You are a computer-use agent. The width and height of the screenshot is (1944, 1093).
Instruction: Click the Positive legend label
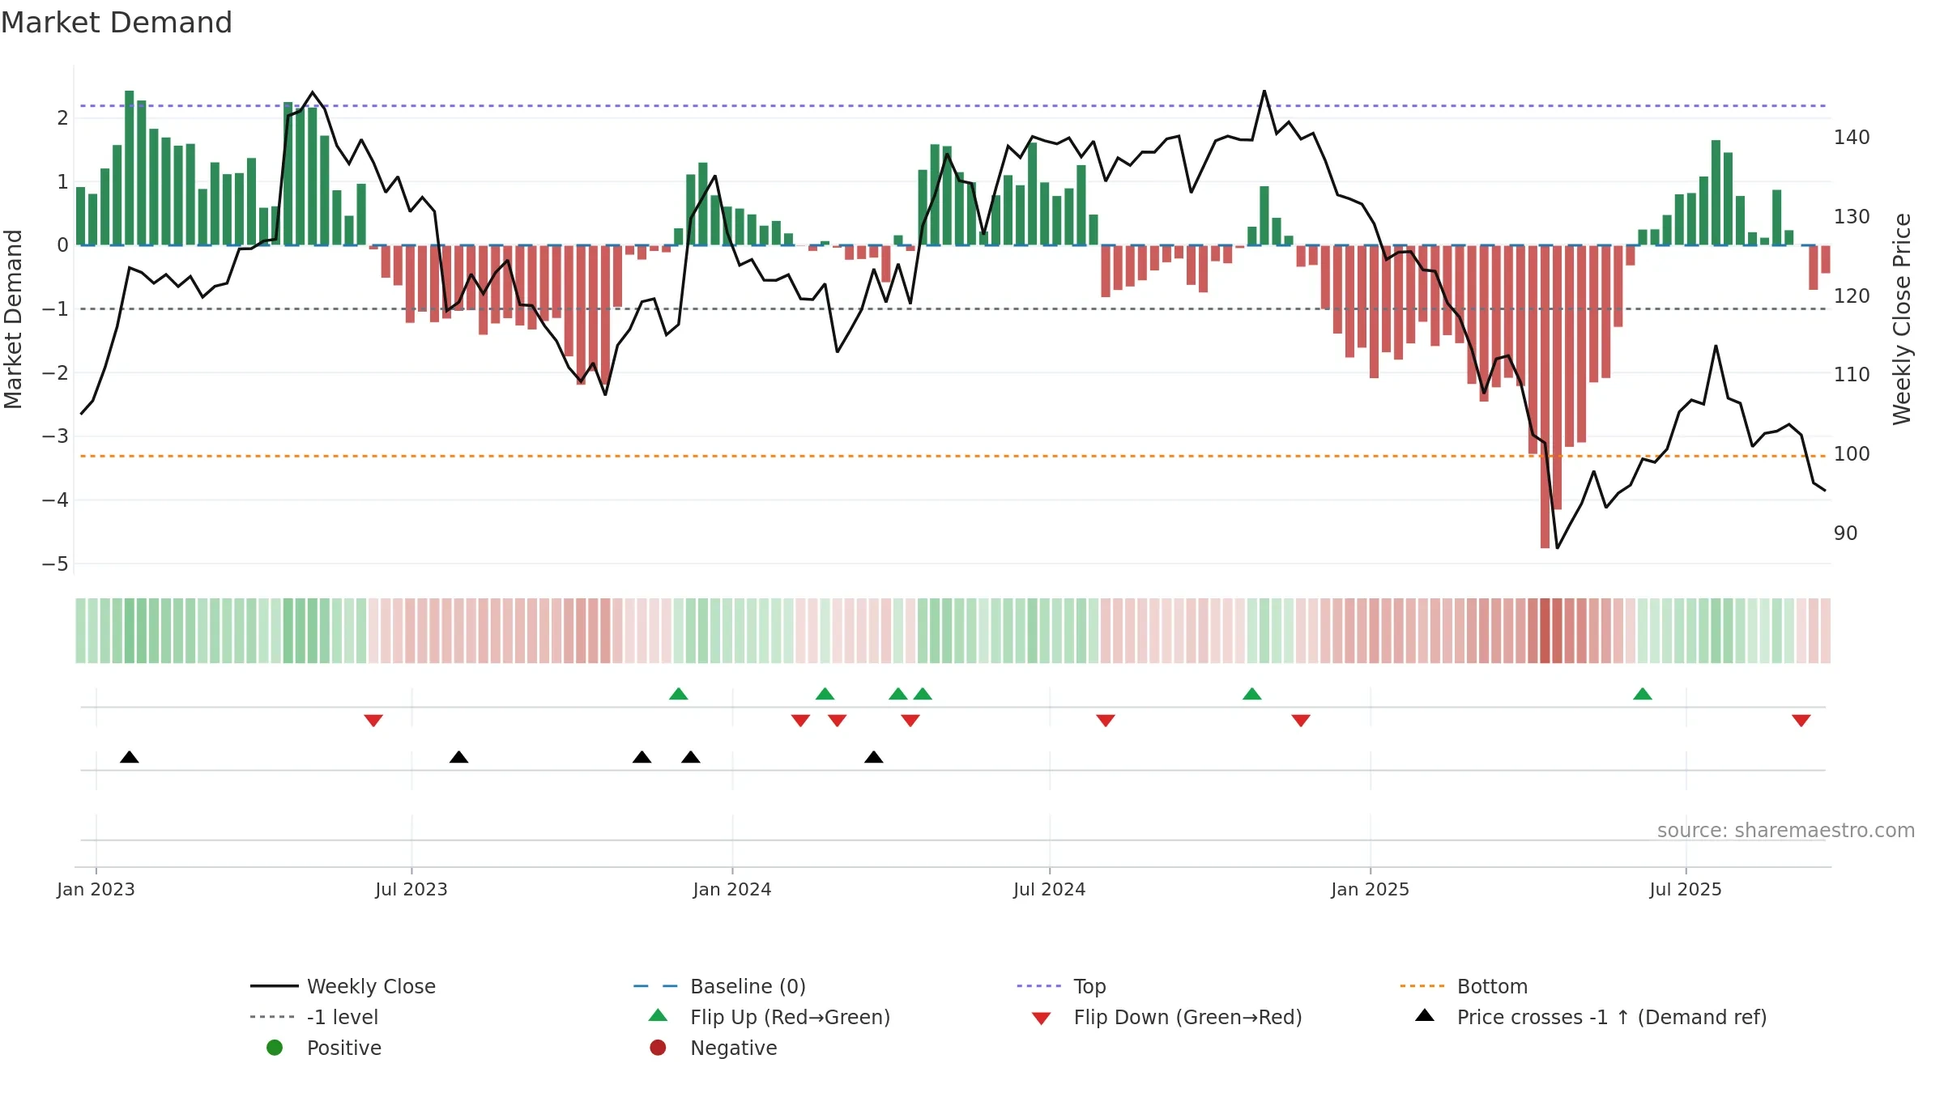point(343,1048)
